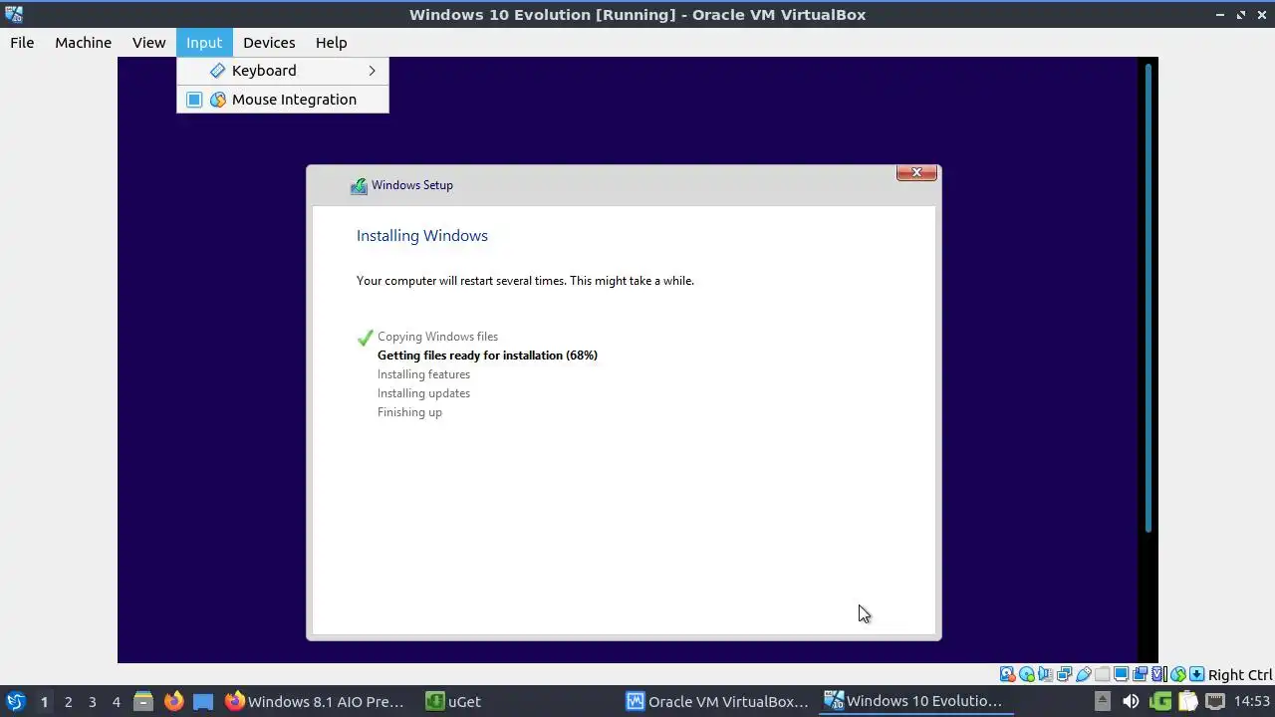Open the display settings status icon
The height and width of the screenshot is (717, 1275).
(x=1121, y=674)
